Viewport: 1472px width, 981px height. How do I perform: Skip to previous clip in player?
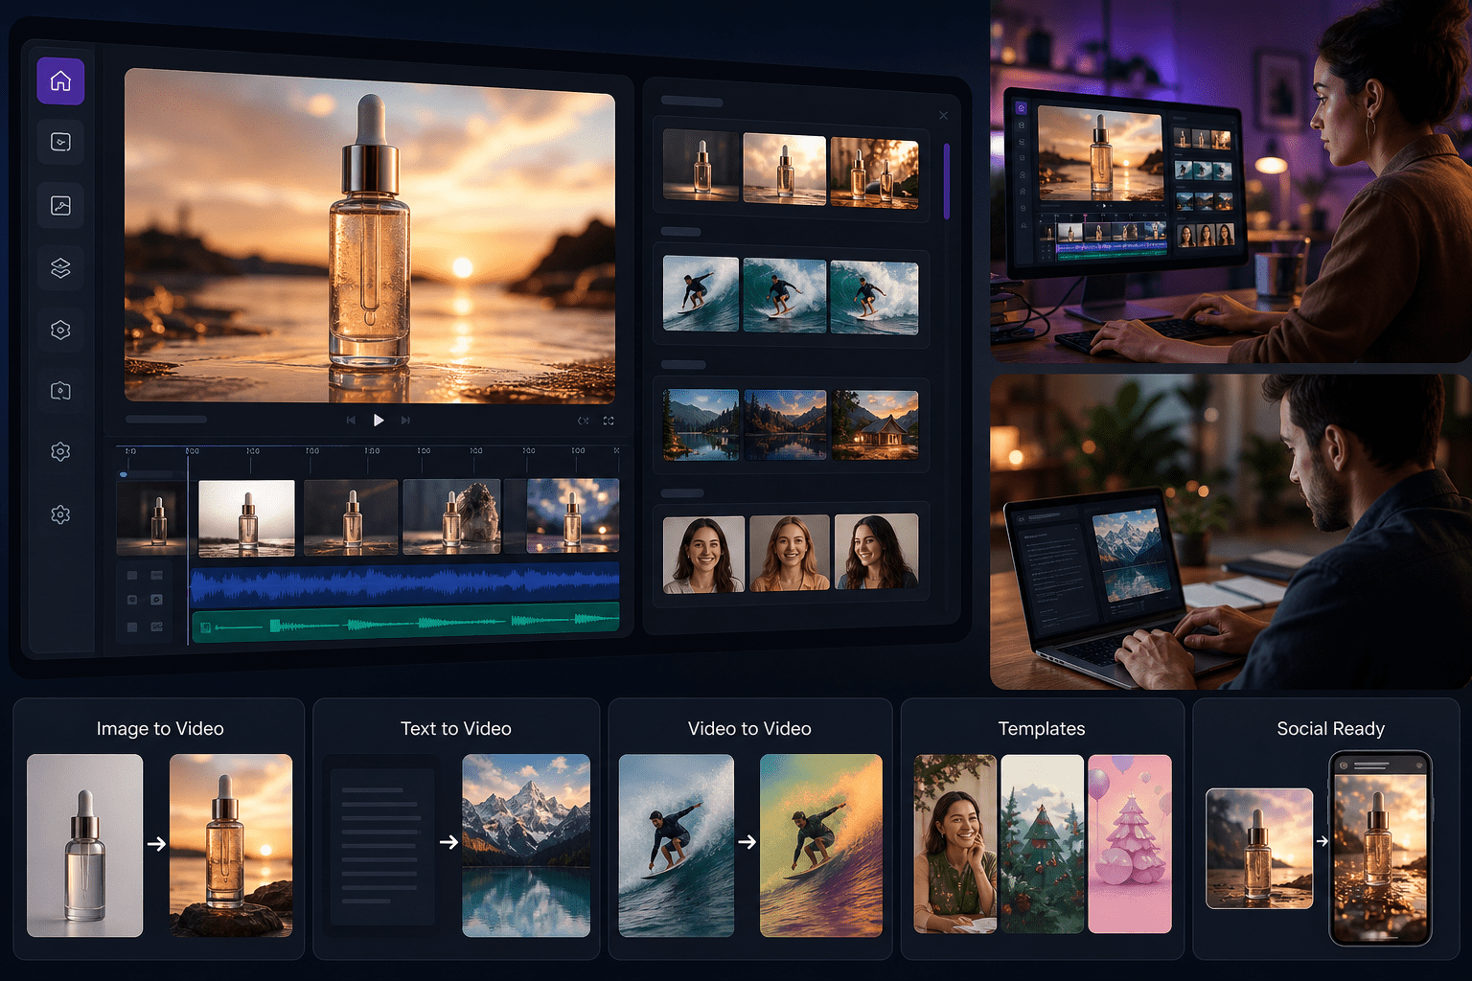[x=351, y=421]
